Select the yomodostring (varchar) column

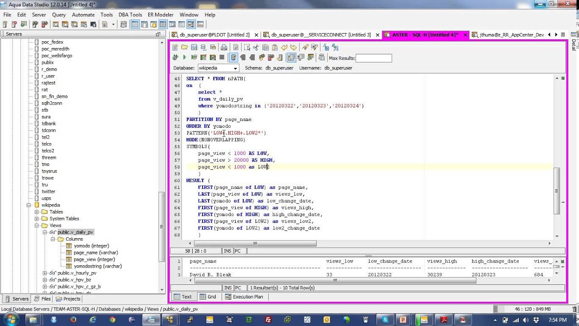98,266
